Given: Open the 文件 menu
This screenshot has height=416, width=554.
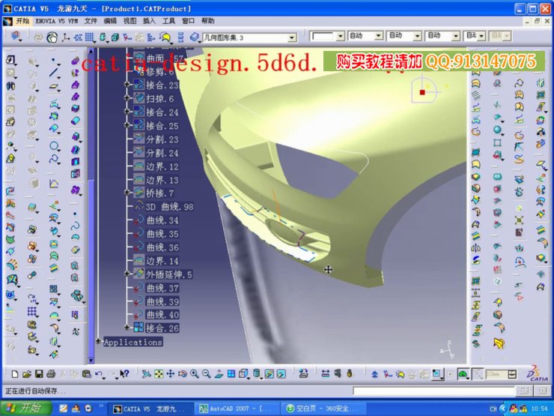Looking at the screenshot, I should [91, 21].
